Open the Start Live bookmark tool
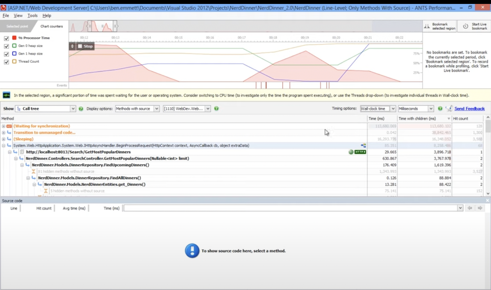The height and width of the screenshot is (290, 491). 474,26
